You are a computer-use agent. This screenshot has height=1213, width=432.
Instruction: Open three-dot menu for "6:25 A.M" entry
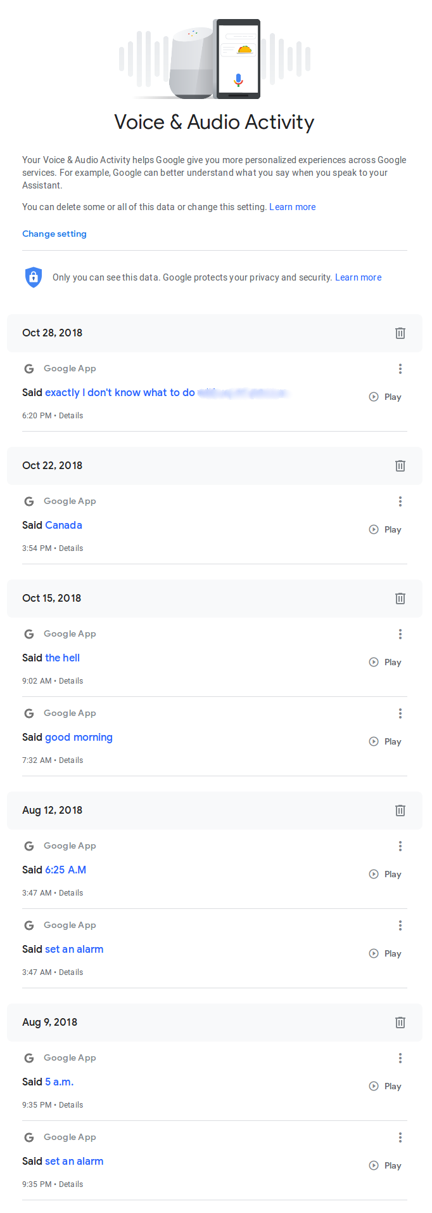[x=400, y=846]
